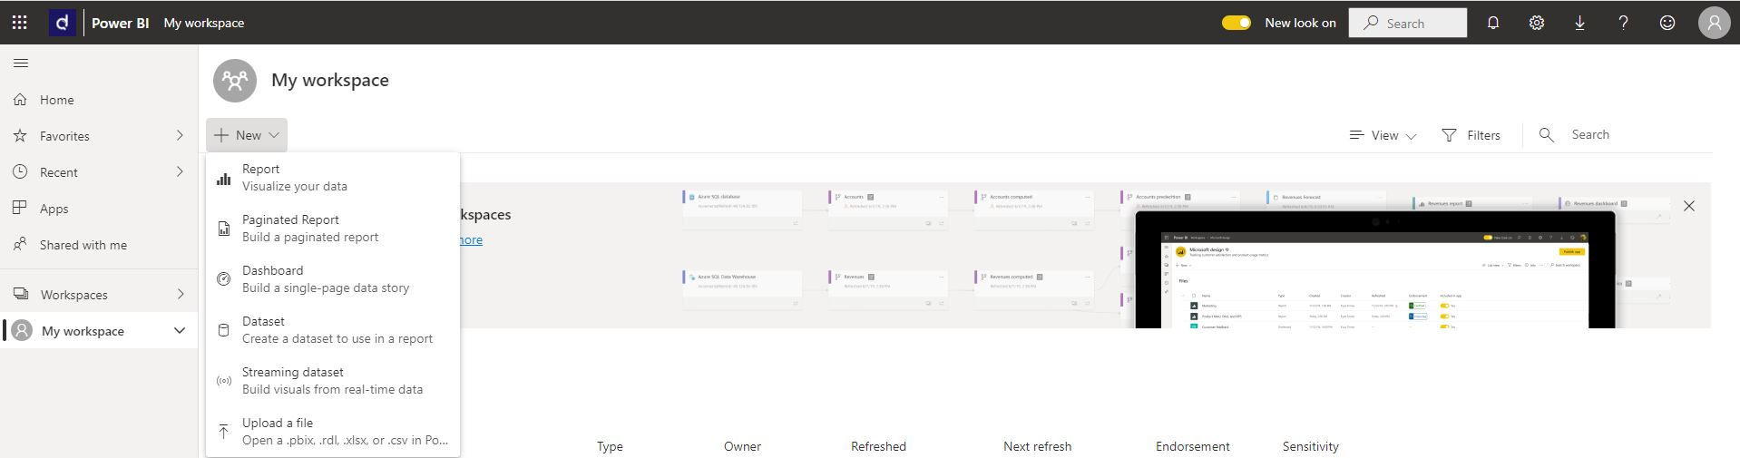Choose Dashboard from the New menu
This screenshot has height=458, width=1740.
pyautogui.click(x=333, y=279)
